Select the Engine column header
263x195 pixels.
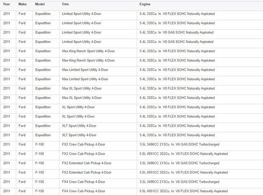pos(145,4)
